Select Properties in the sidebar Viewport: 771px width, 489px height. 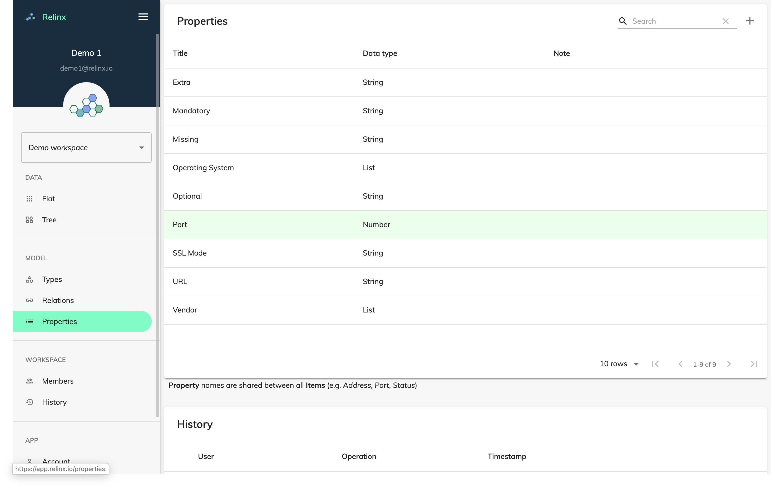pyautogui.click(x=82, y=321)
